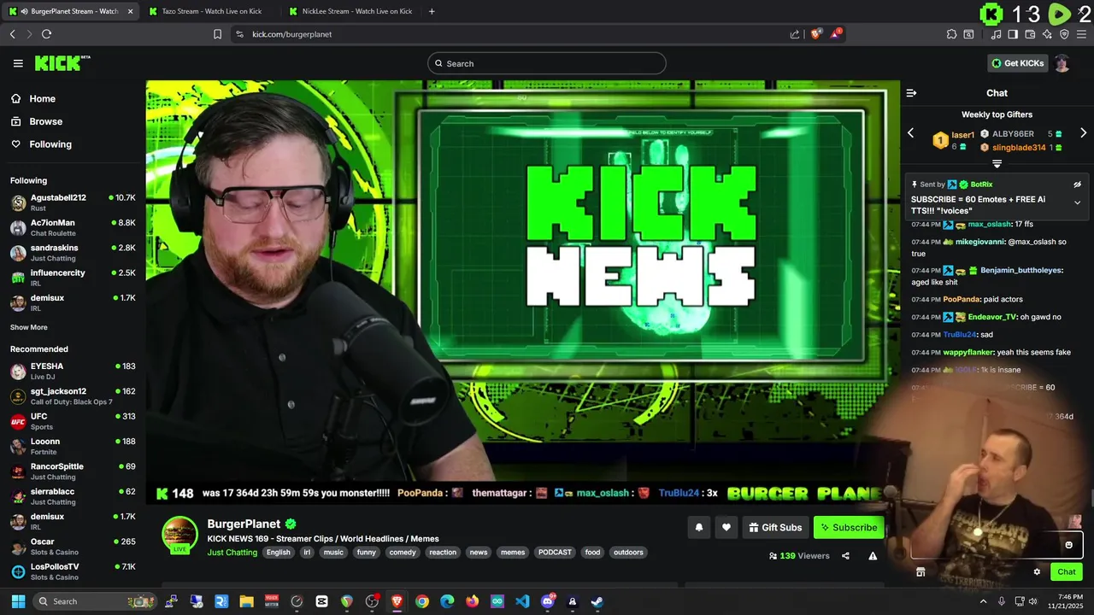Viewport: 1094px width, 615px height.
Task: Expand Following list with Show More
Action: click(x=29, y=327)
